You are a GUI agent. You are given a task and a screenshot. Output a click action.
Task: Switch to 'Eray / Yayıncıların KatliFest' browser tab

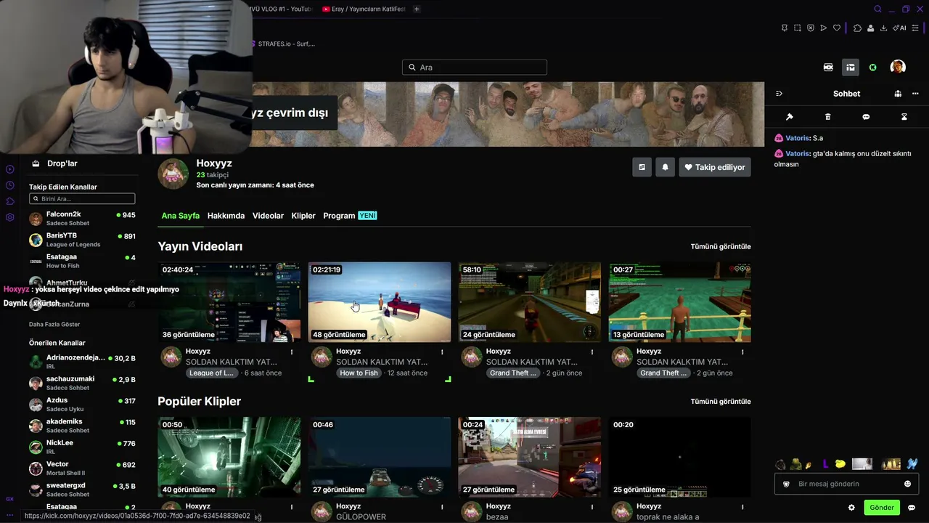pos(364,9)
